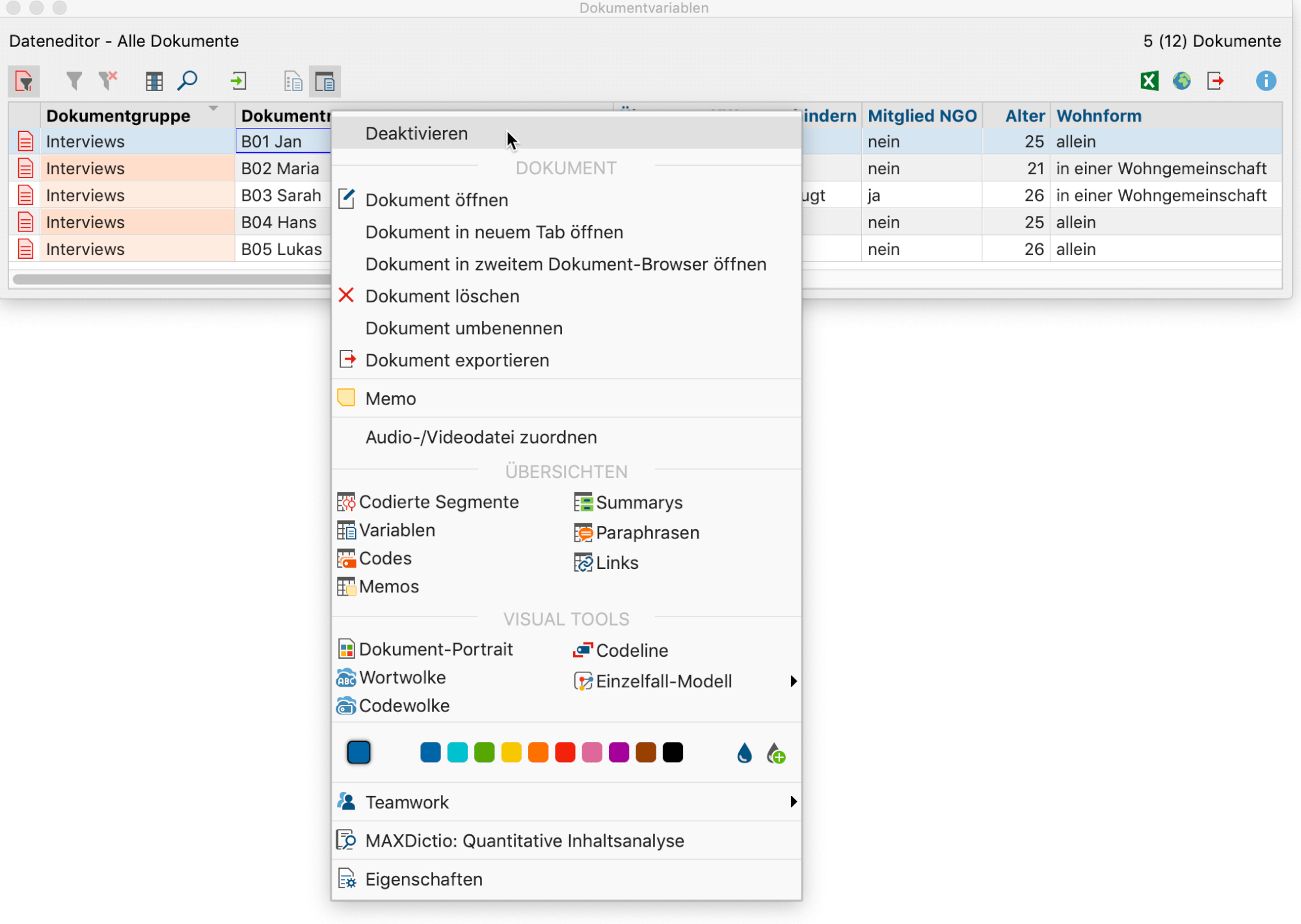Open the blue info icon
The width and height of the screenshot is (1301, 924).
coord(1266,81)
